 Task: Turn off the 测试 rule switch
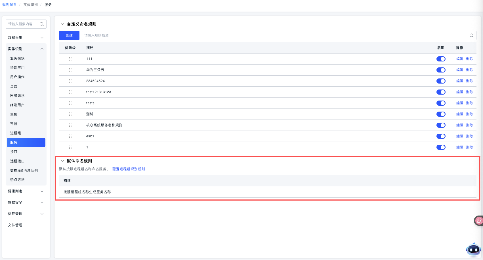click(x=441, y=114)
